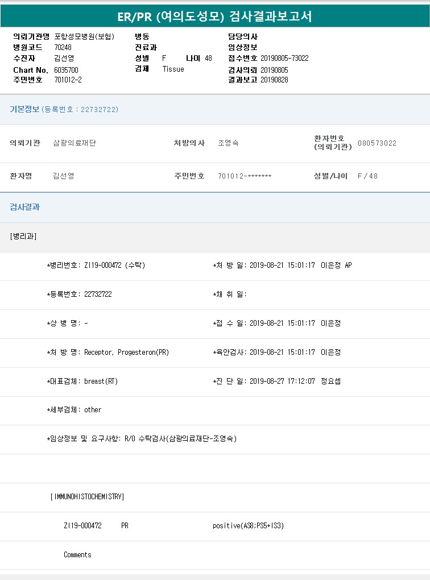This screenshot has height=580, width=430.
Task: Click 처방명 Receptor, Progesteron(PR)
Action: point(126,353)
